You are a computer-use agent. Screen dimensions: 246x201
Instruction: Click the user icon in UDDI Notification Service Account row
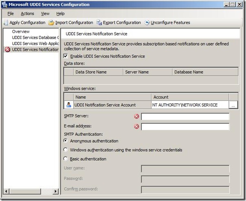tap(69, 105)
